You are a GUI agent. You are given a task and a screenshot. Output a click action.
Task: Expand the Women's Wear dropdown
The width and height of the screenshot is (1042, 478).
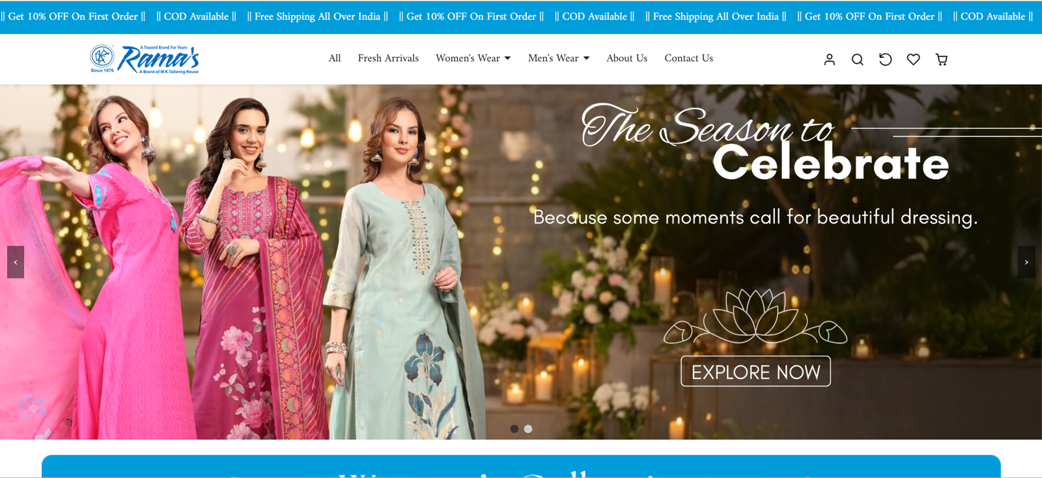pos(473,58)
